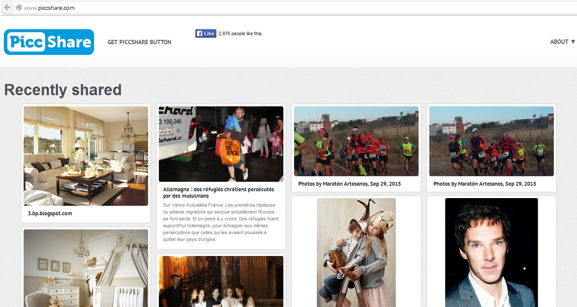Click the Recently shared heading
This screenshot has height=307, width=577.
[x=63, y=90]
